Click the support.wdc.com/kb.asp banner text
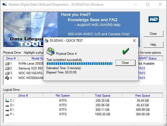The image size is (167, 126). point(99,25)
